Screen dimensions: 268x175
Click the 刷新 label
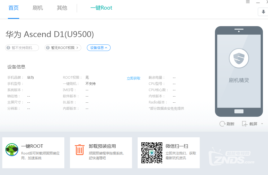click(230, 124)
